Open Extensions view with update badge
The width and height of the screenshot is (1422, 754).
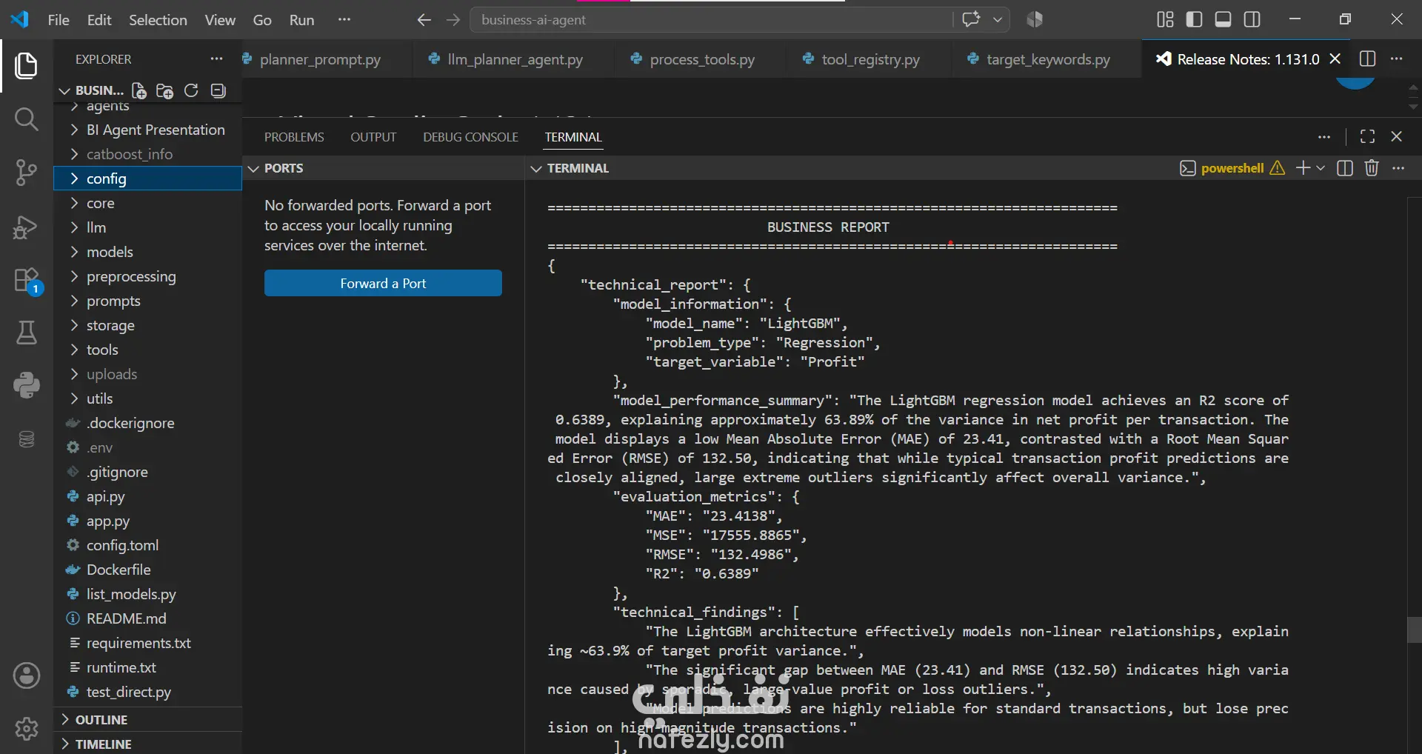point(27,281)
